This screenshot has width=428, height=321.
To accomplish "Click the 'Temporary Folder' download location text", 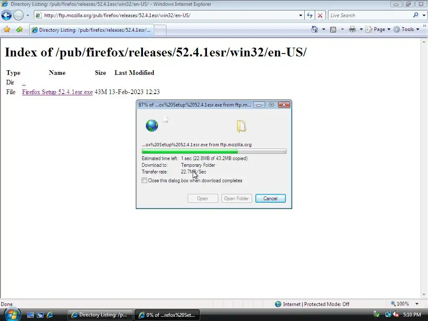I will click(x=198, y=165).
